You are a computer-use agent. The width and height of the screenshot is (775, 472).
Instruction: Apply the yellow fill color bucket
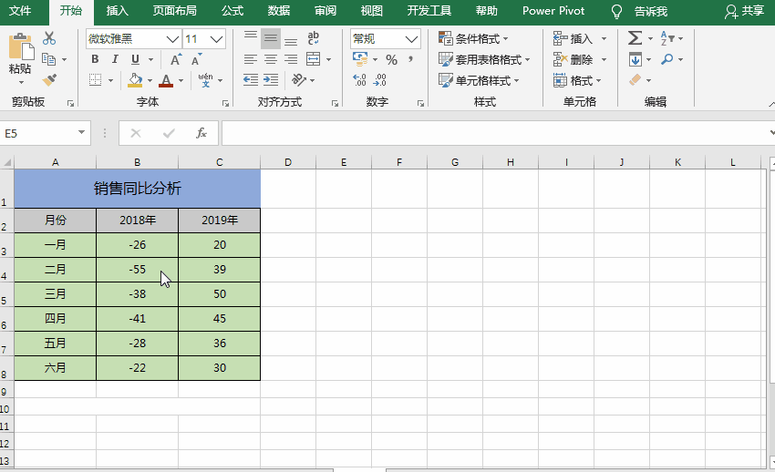(x=135, y=80)
